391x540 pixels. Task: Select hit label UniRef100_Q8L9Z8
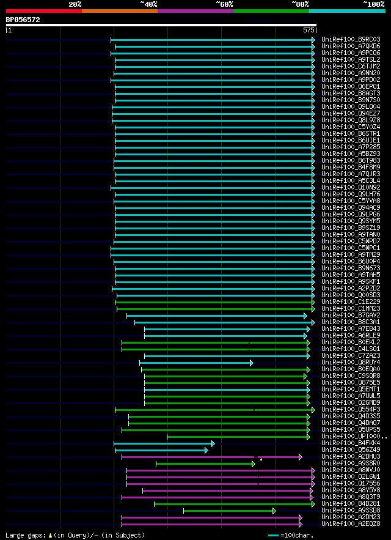[351, 120]
